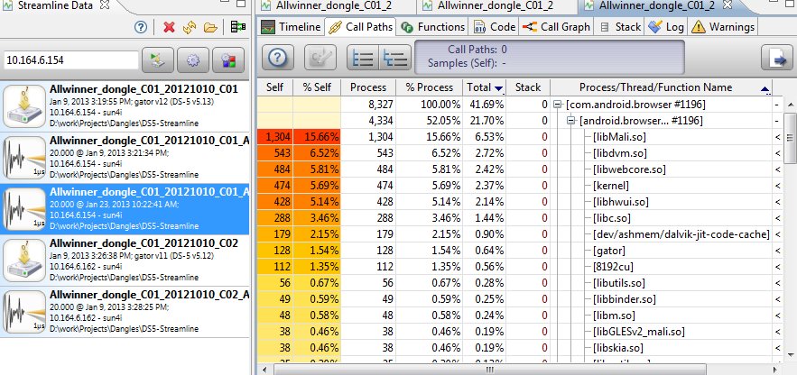Sort by the % Self column header
Image resolution: width=797 pixels, height=375 pixels.
point(317,87)
